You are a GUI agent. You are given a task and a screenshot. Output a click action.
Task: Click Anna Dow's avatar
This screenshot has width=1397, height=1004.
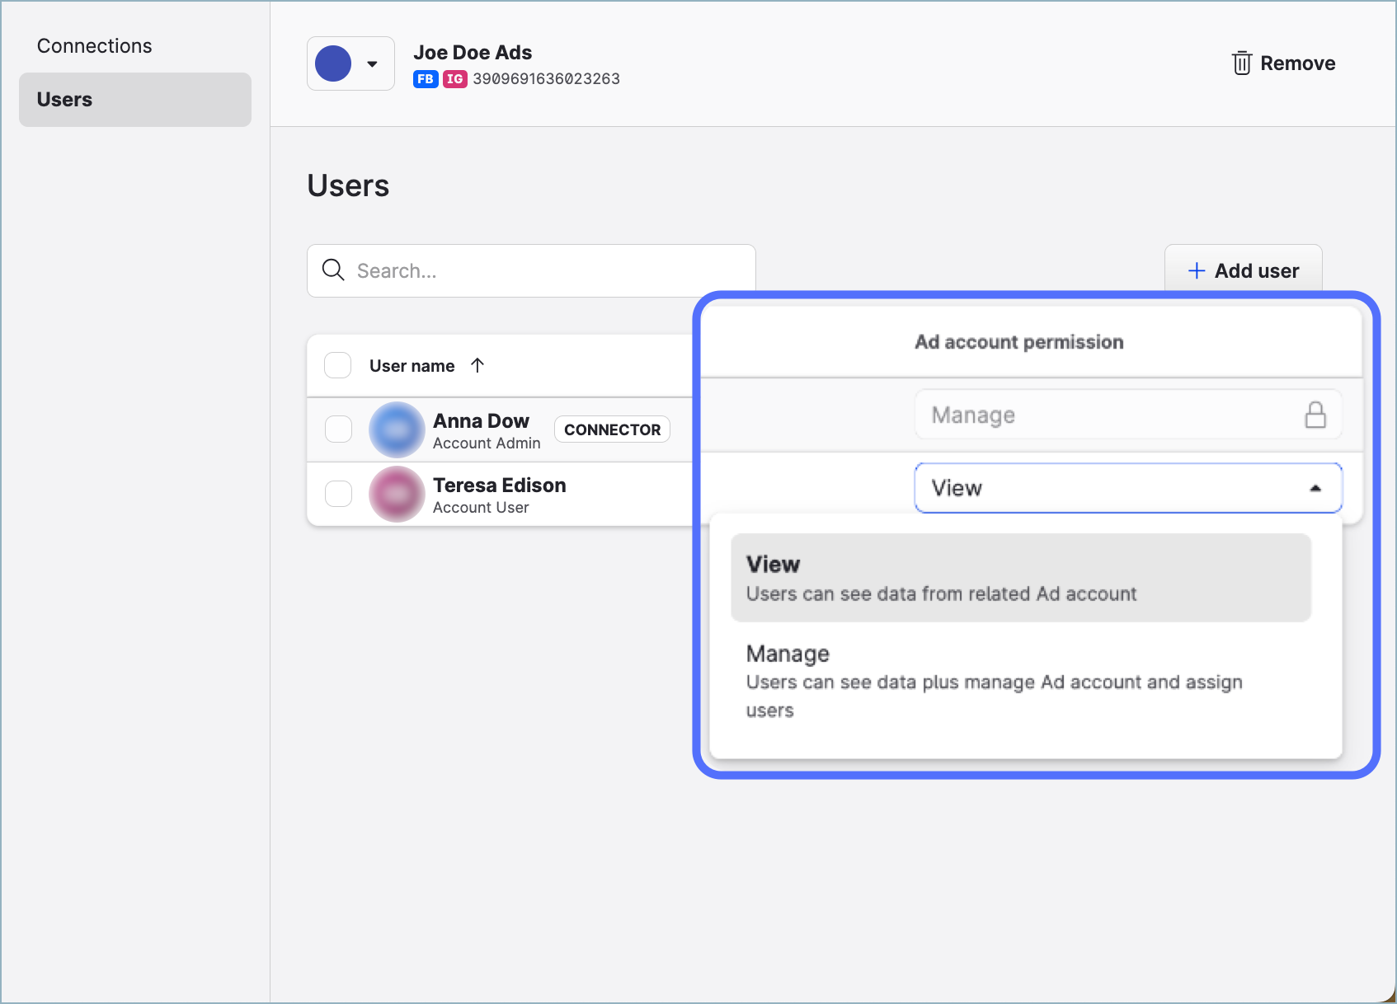[397, 429]
